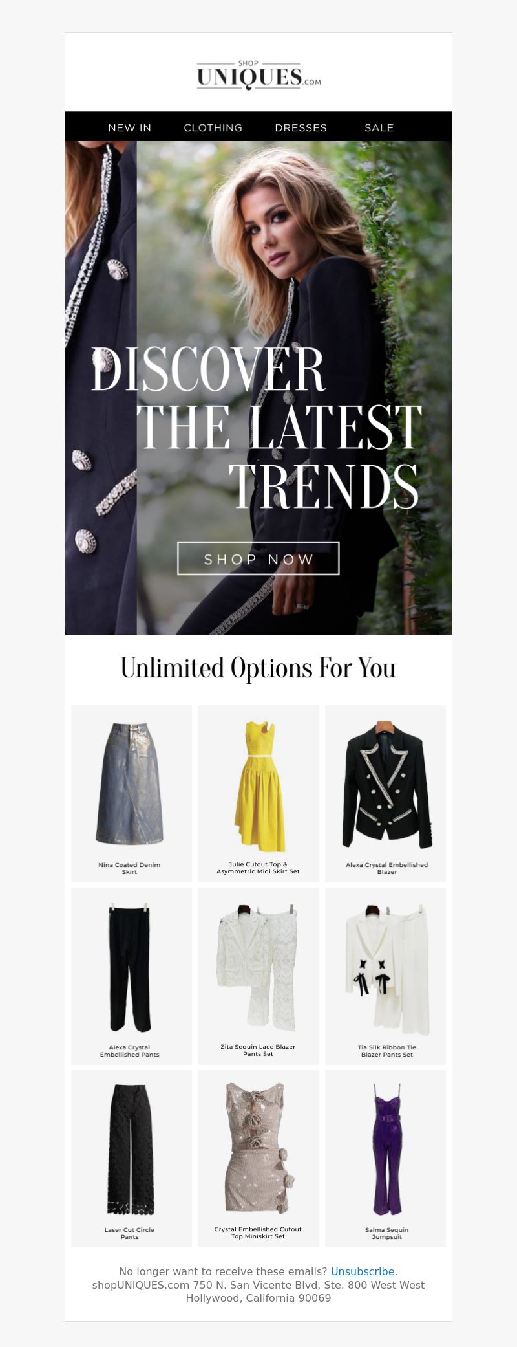Viewport: 517px width, 1347px height.
Task: Click the Unsubscribe link
Action: 363,1271
